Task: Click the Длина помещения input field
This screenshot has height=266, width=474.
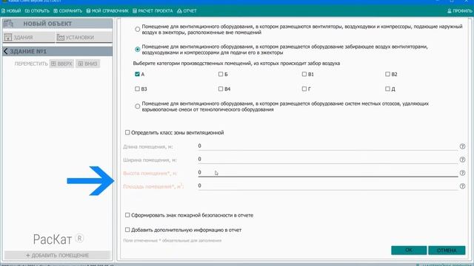Action: pyautogui.click(x=327, y=146)
